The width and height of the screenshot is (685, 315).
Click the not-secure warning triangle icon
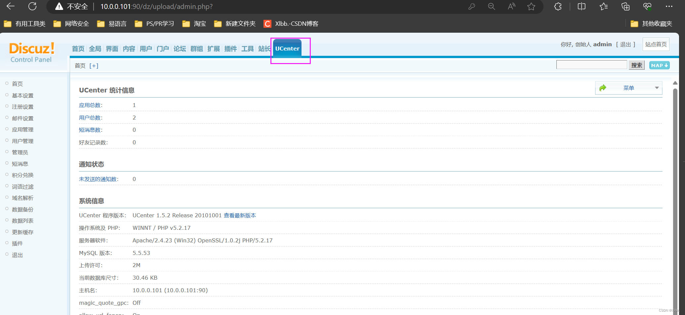59,7
